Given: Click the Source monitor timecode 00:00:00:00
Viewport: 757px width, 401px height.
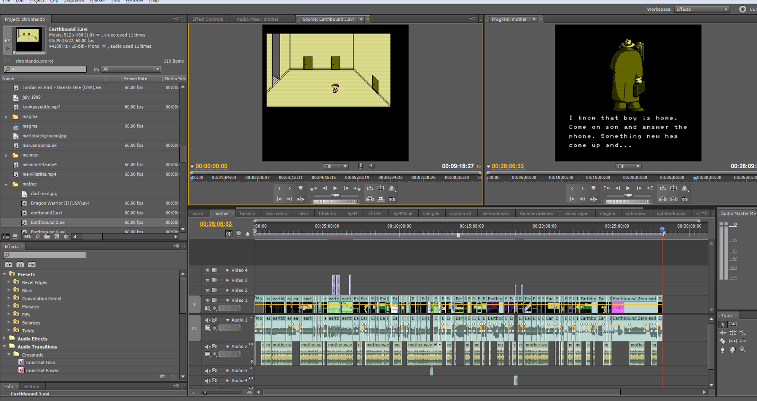Looking at the screenshot, I should [x=211, y=166].
